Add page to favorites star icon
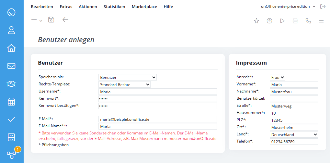 [x=256, y=21]
